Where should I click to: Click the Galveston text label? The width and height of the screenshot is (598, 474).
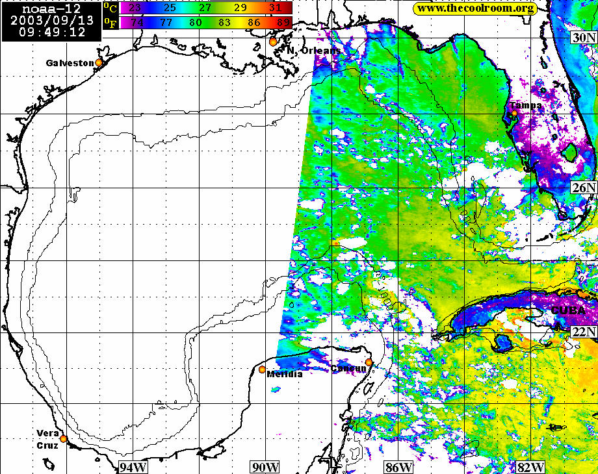(70, 63)
